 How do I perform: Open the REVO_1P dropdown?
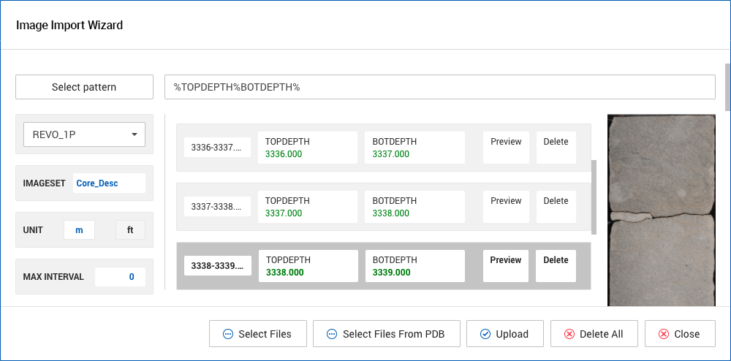(x=84, y=134)
